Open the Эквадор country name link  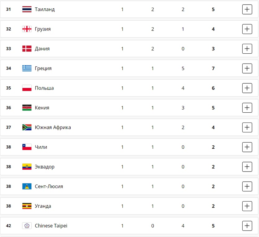(x=45, y=167)
